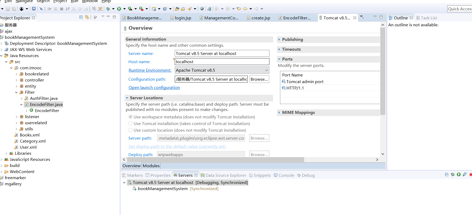Click the Resume icon in main toolbar
This screenshot has width=472, height=215.
[49, 9]
